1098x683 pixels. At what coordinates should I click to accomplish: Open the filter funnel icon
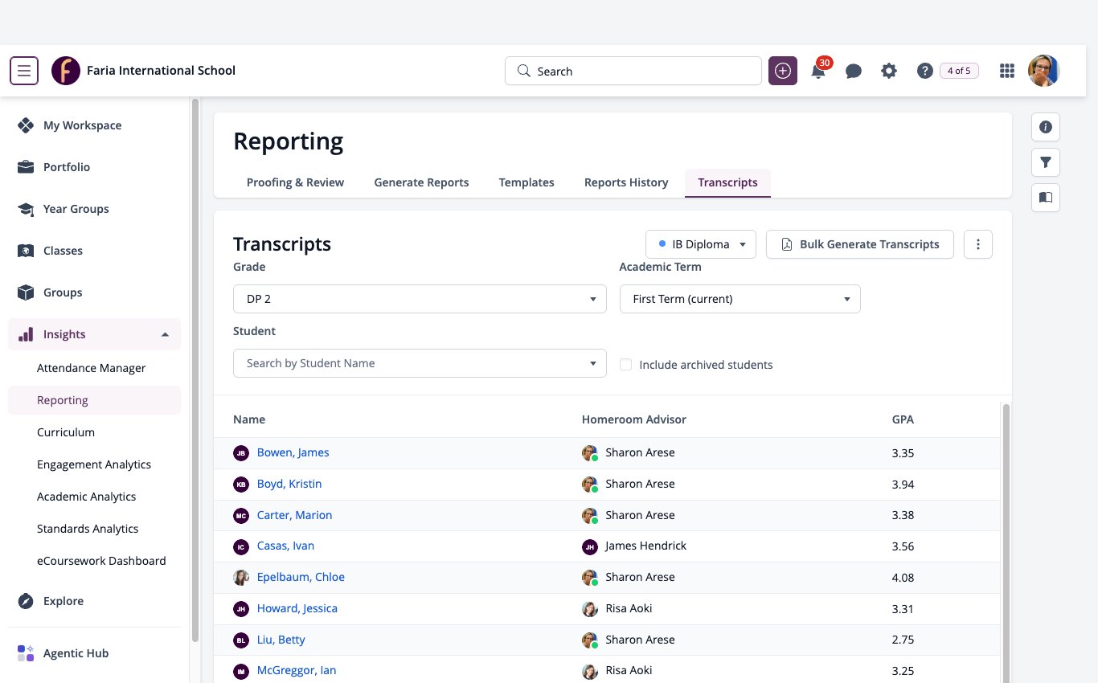click(1046, 162)
